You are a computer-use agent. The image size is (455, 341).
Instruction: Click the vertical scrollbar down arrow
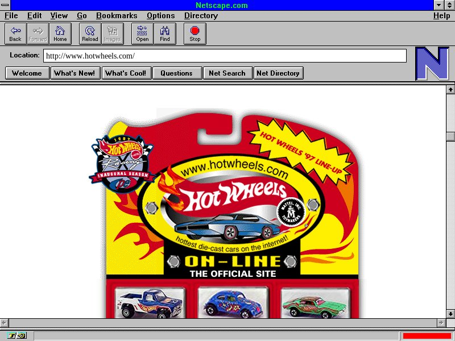450,313
